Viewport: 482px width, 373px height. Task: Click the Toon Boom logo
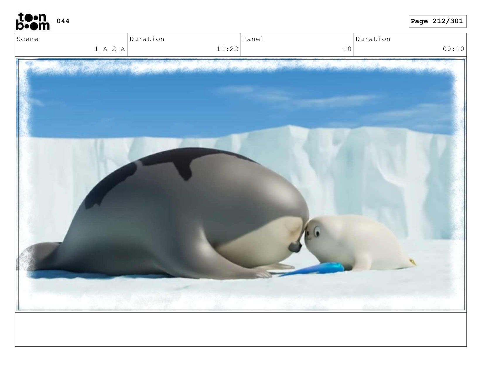[33, 21]
